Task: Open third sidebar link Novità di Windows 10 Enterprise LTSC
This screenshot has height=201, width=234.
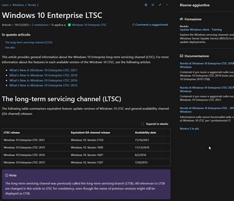Action: click(x=207, y=110)
